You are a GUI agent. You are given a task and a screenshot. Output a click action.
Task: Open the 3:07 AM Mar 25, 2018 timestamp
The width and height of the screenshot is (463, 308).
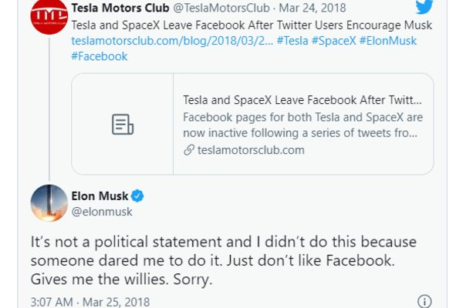point(90,301)
